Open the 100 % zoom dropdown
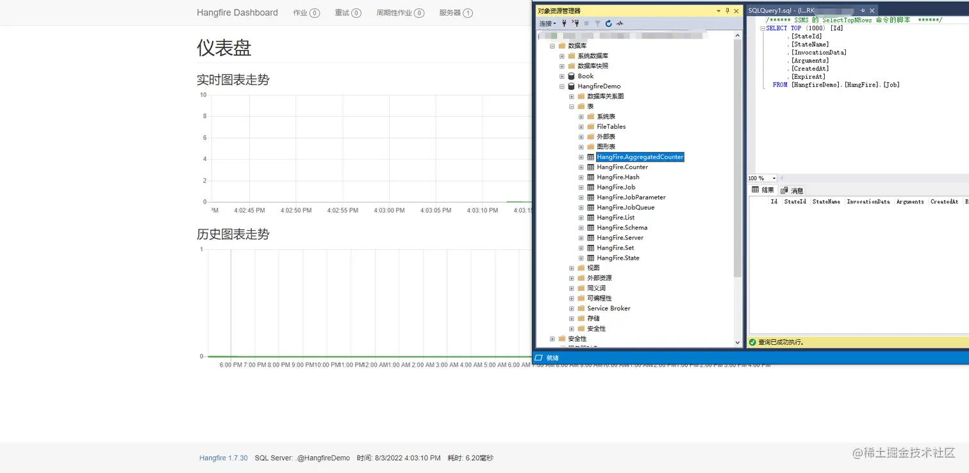The height and width of the screenshot is (473, 969). point(774,178)
